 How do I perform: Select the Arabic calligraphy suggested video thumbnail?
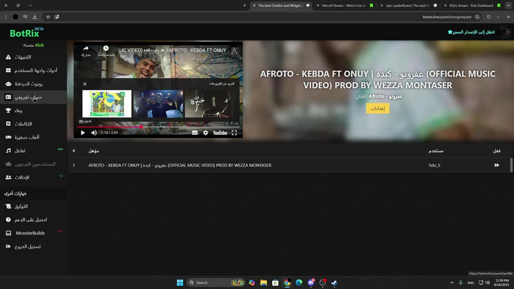pyautogui.click(x=209, y=104)
